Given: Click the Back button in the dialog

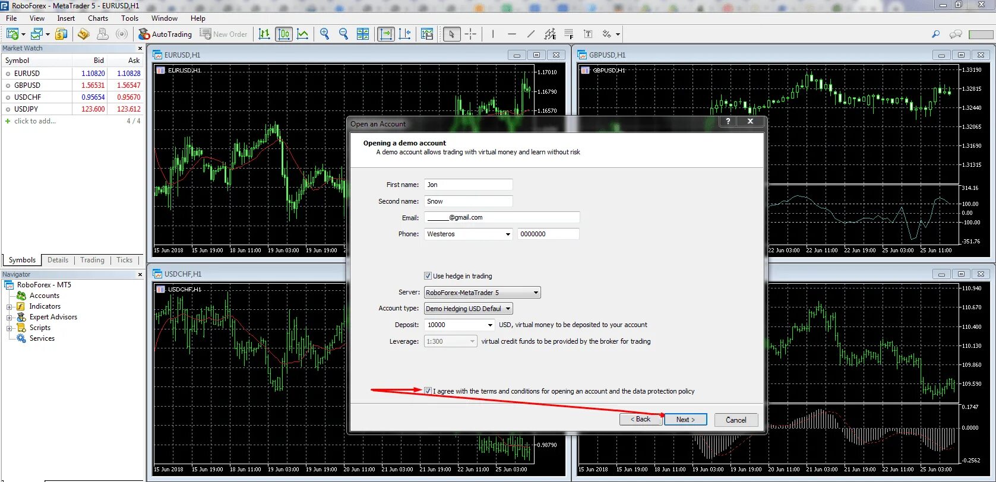Looking at the screenshot, I should coord(640,420).
